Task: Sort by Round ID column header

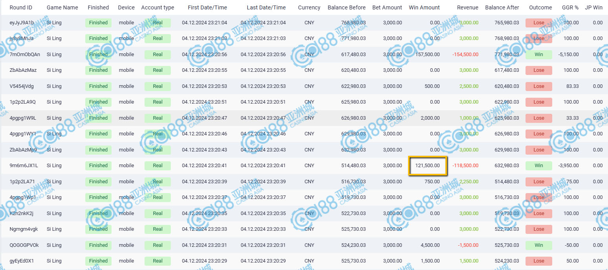Action: [21, 7]
